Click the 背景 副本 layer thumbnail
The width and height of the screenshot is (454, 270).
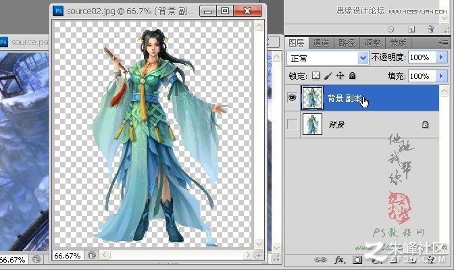coord(312,97)
